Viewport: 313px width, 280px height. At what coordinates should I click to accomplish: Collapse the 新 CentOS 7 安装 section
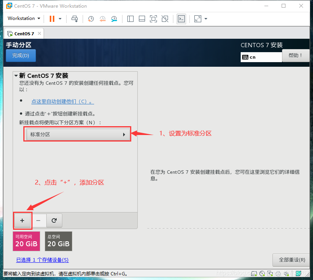[x=16, y=76]
